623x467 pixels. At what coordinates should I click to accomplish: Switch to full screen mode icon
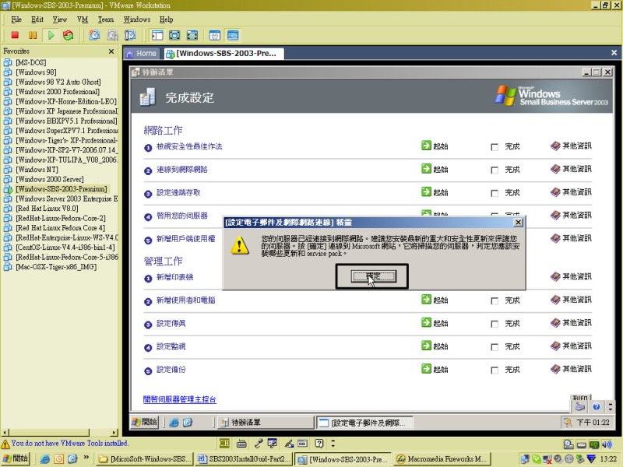(x=174, y=35)
